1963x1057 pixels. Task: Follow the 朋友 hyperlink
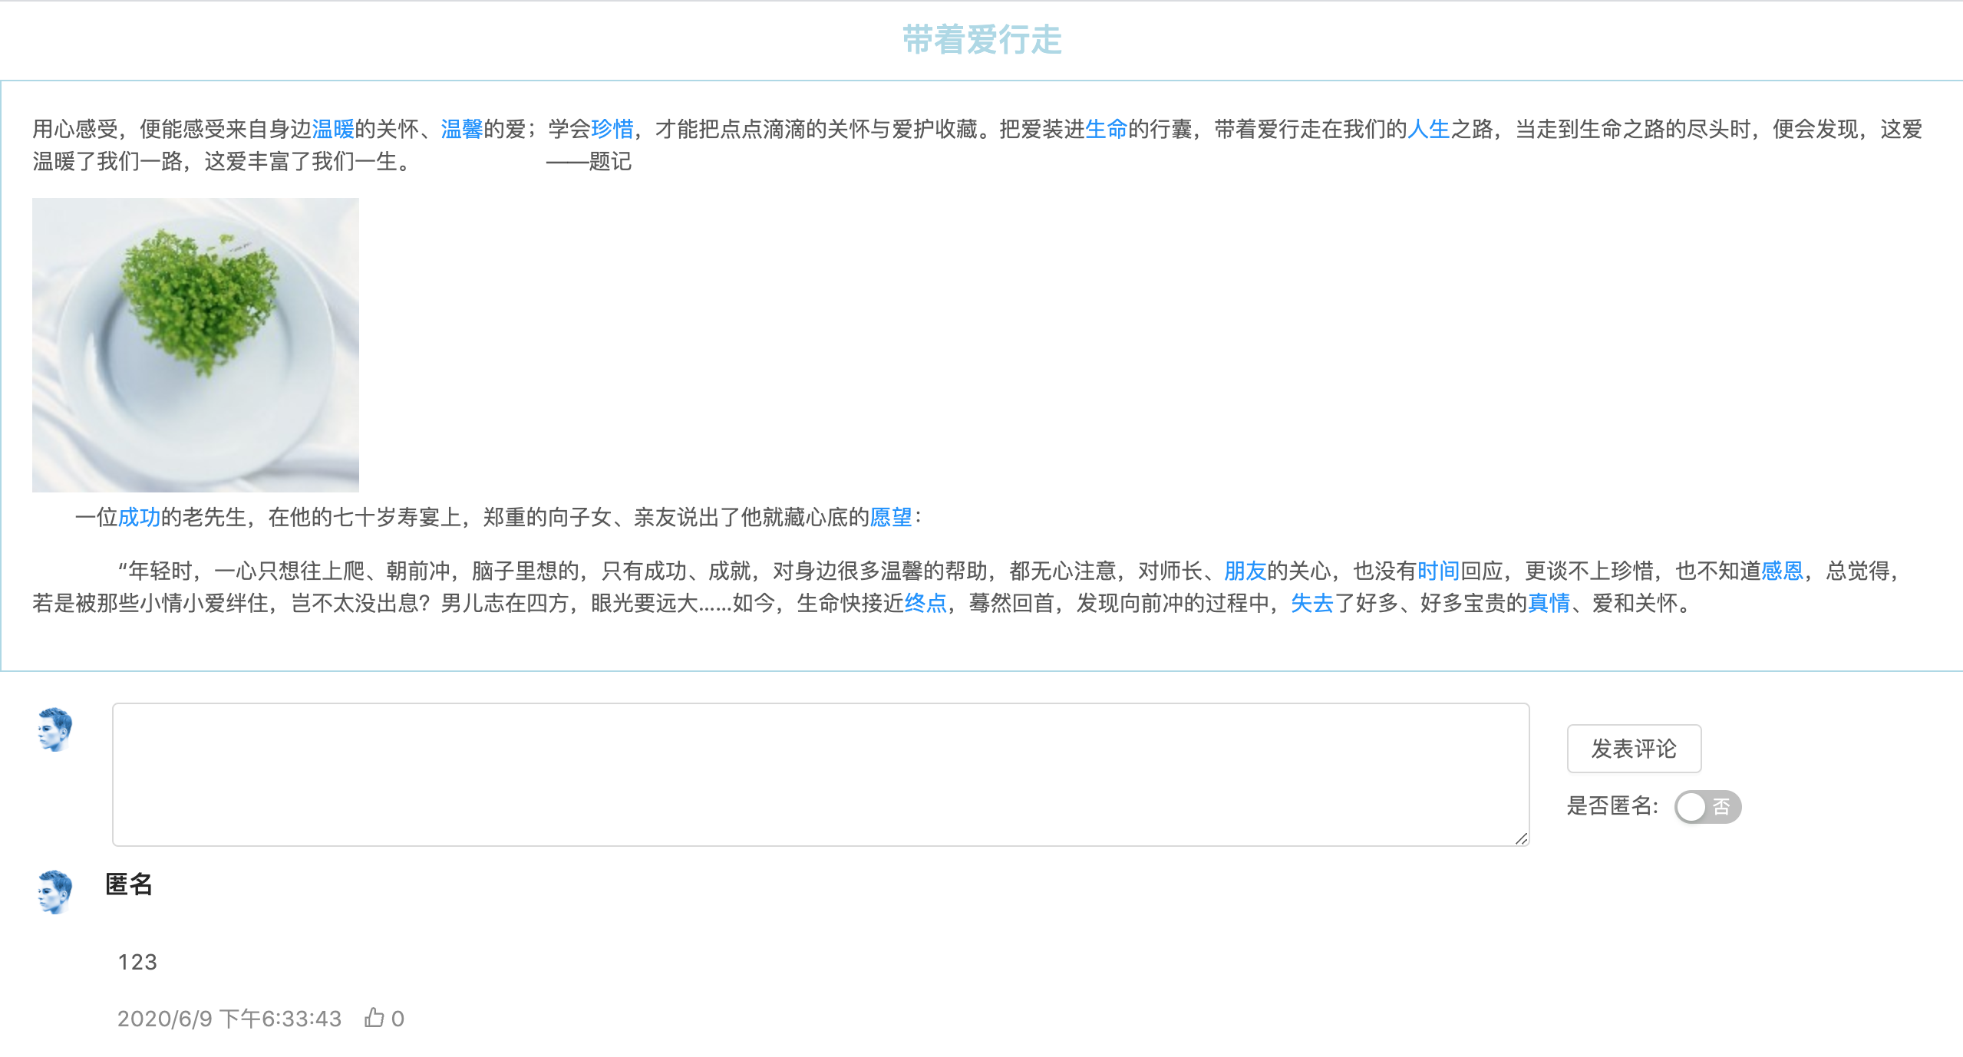pos(1245,571)
